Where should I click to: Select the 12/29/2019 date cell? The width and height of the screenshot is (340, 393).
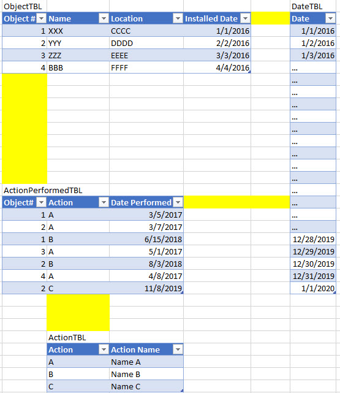click(313, 251)
